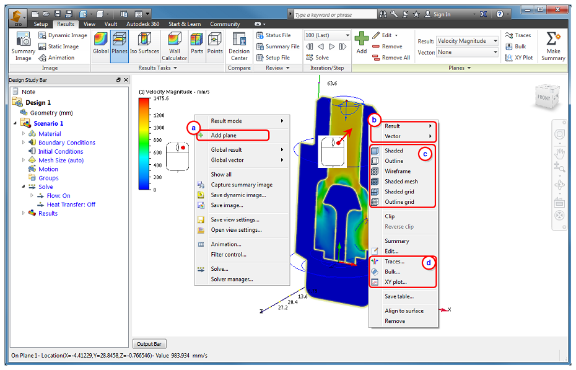Screen dimensions: 576x370
Task: Go to the first iteration step
Action: 310,46
